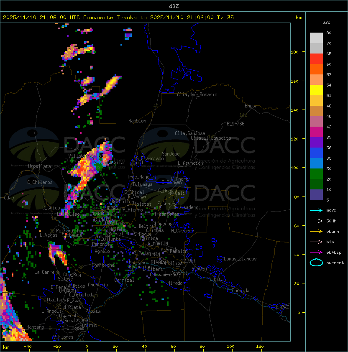Click the 'L_Vegas' map label
Viewport: 348px width, 352px height.
49,235
